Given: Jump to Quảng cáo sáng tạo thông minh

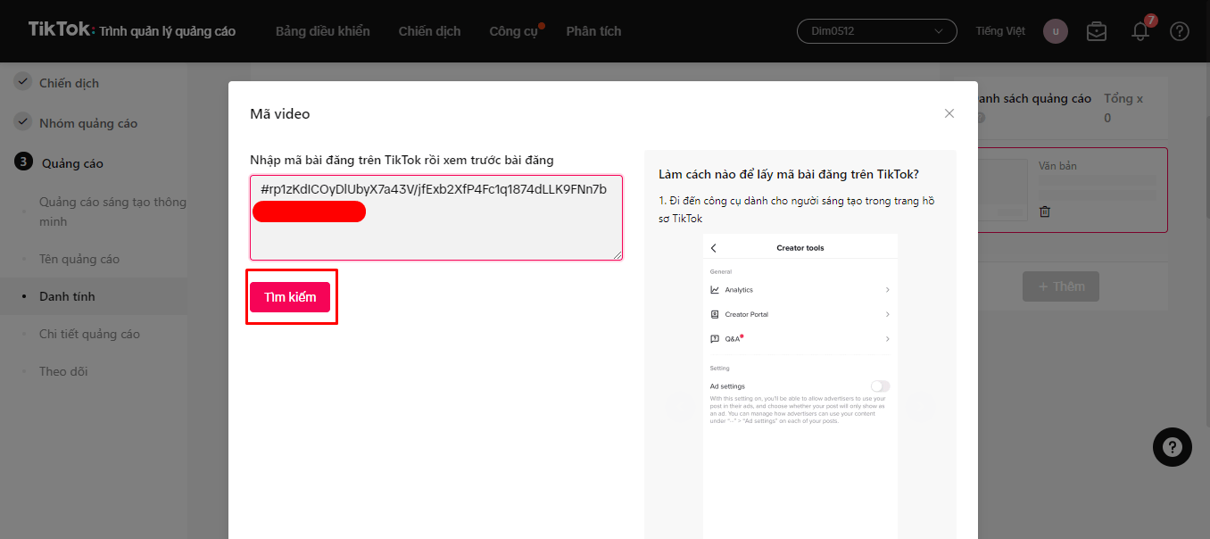Looking at the screenshot, I should (x=113, y=211).
